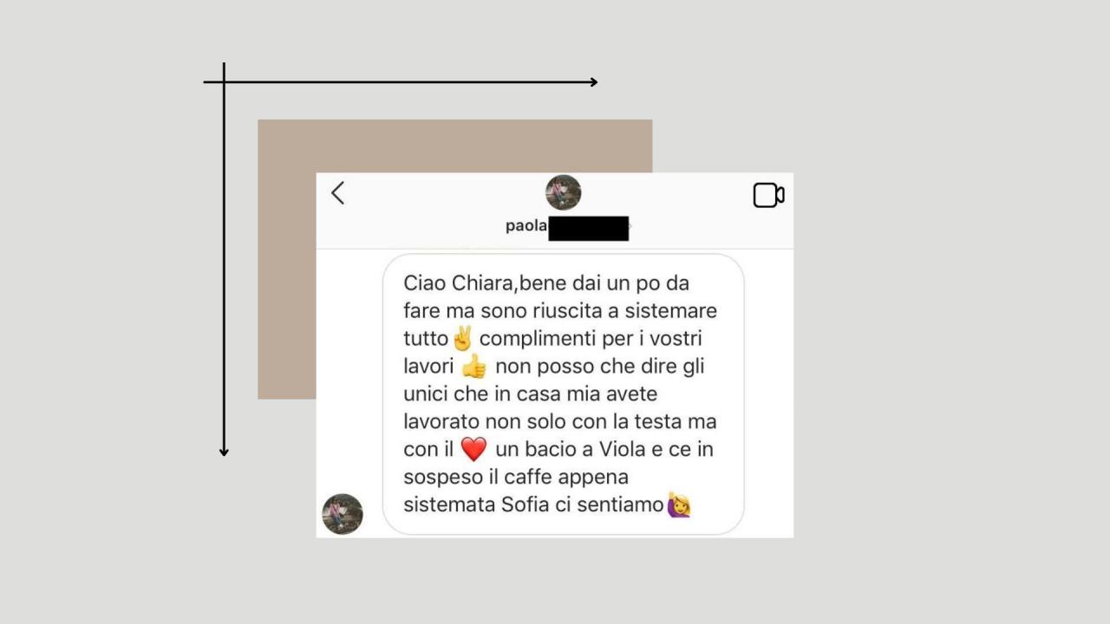This screenshot has width=1110, height=624.
Task: Click the red heart emoji in the message
Action: (473, 450)
